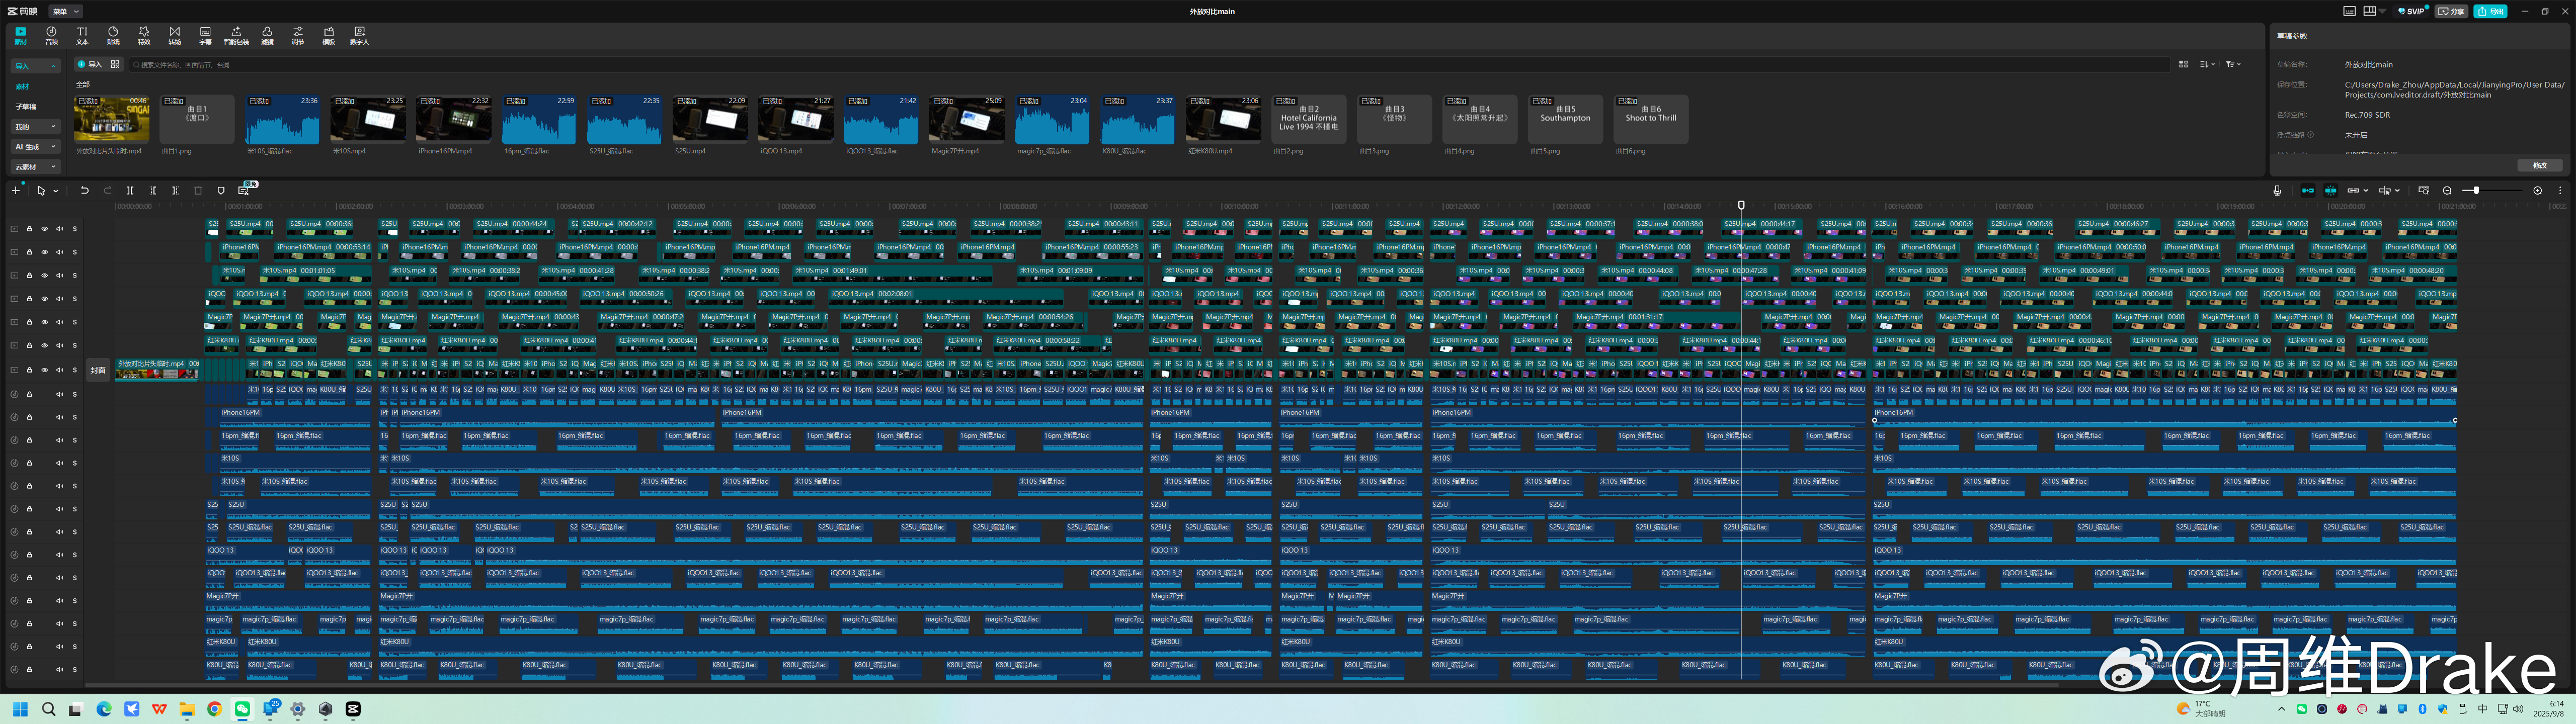Select the iPhone16PM.mp4 media thumbnail
This screenshot has height=724, width=2576.
(454, 119)
